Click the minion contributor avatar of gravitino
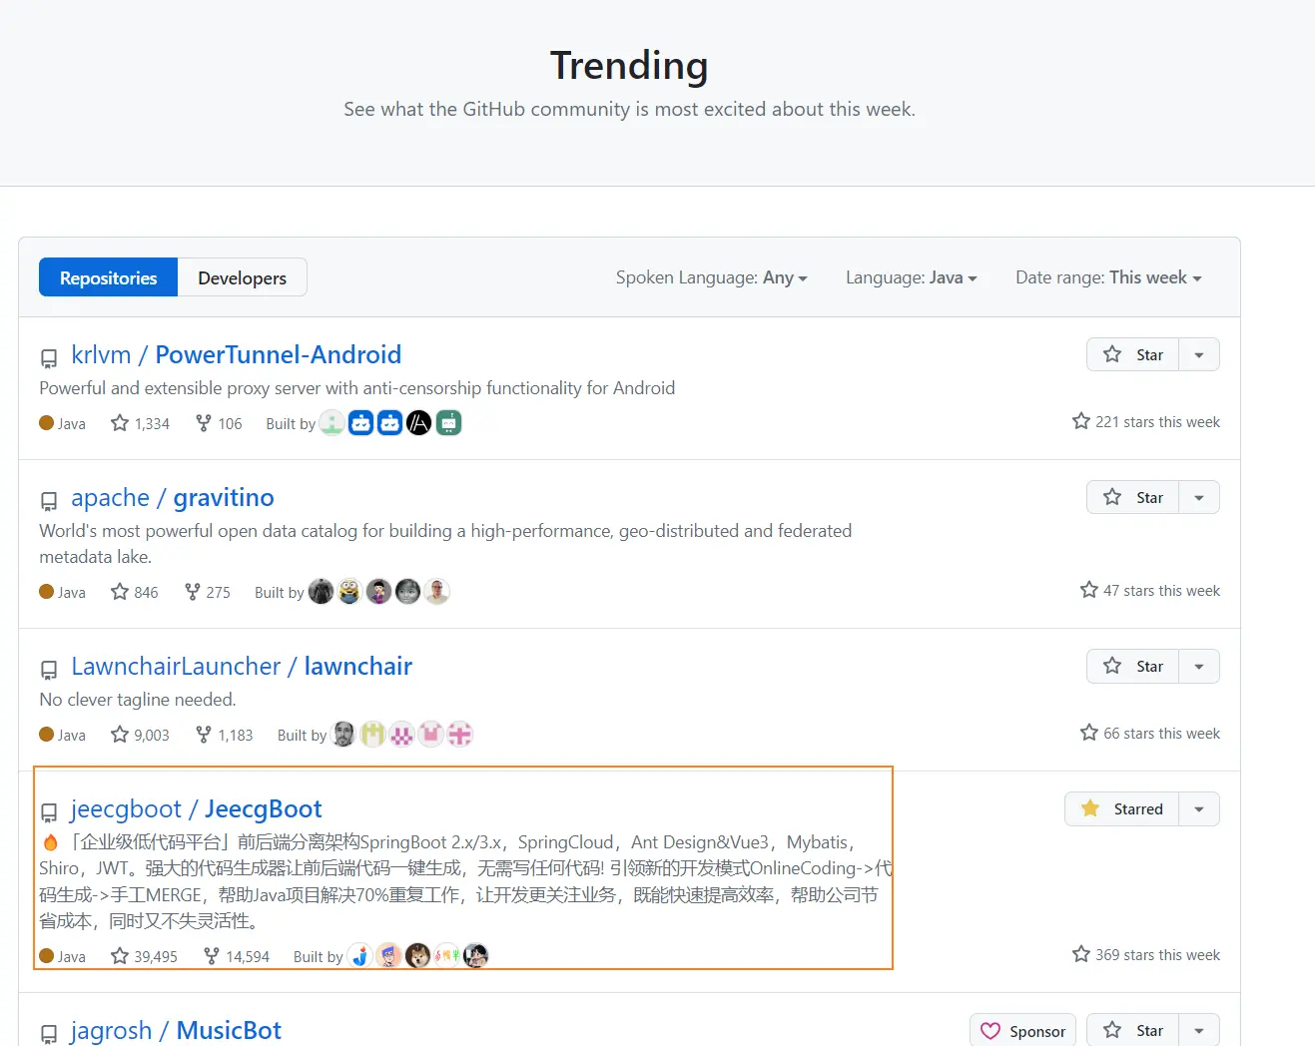Viewport: 1315px width, 1046px height. click(349, 592)
